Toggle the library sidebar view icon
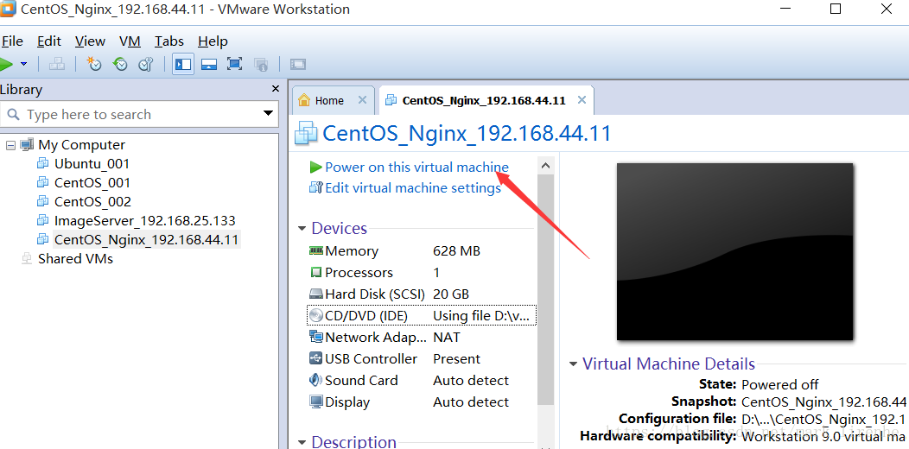Image resolution: width=909 pixels, height=449 pixels. [x=183, y=64]
